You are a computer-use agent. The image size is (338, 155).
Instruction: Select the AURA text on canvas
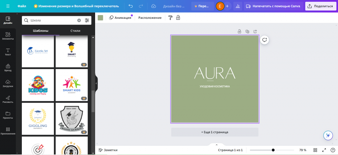click(215, 73)
